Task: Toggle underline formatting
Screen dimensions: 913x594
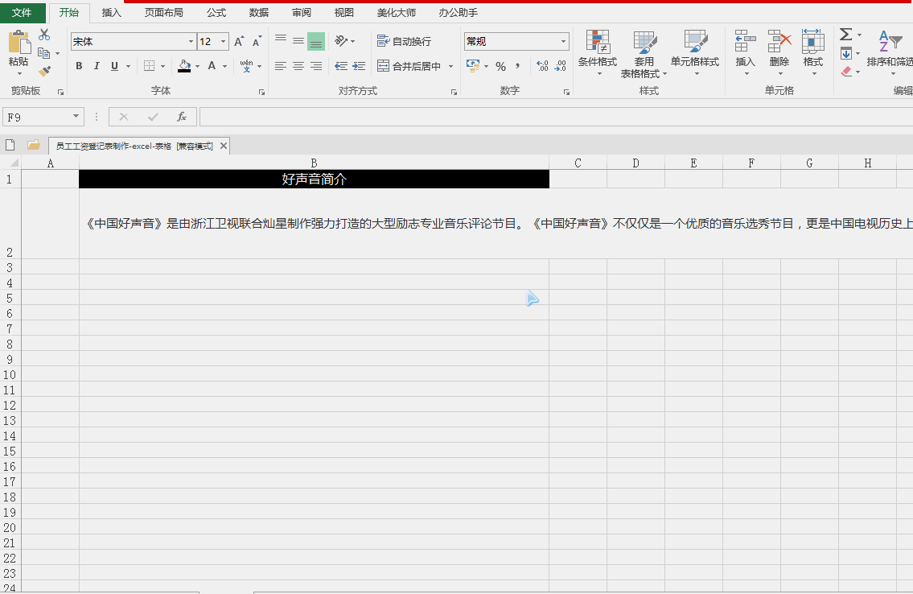Action: tap(115, 66)
